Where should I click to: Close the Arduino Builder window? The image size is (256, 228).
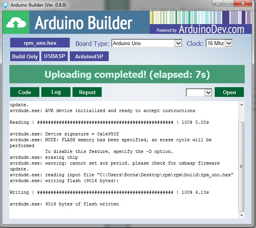tap(243, 3)
